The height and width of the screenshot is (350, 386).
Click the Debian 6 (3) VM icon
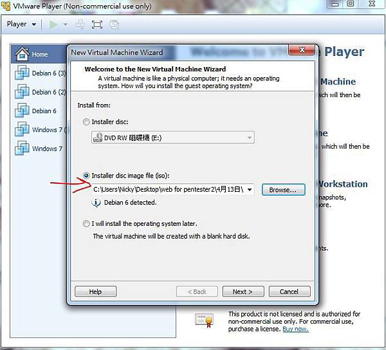(x=22, y=73)
